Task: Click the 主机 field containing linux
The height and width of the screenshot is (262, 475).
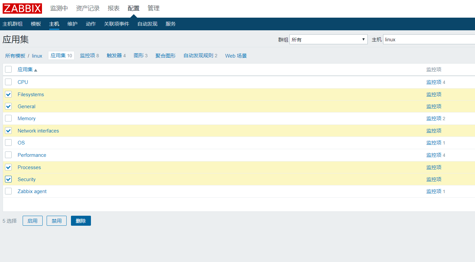Action: 429,39
